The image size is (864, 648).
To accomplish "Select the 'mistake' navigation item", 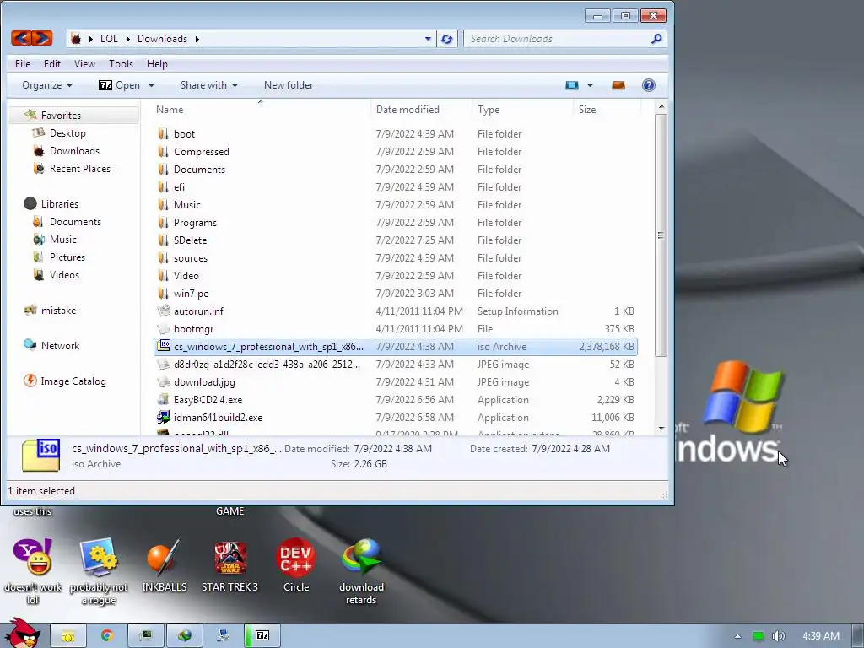I will [58, 310].
